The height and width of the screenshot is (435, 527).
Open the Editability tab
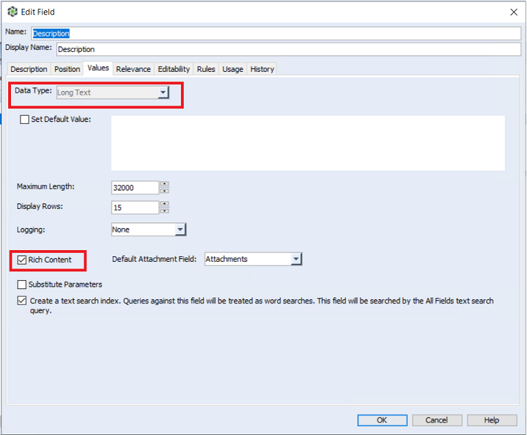173,69
